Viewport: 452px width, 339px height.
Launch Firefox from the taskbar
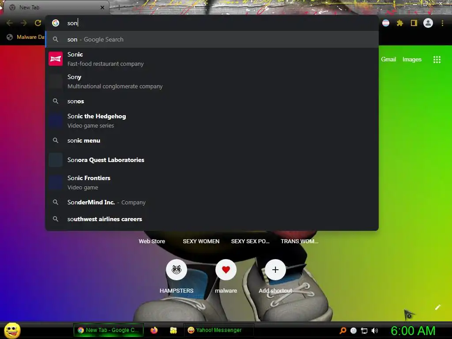tap(154, 330)
